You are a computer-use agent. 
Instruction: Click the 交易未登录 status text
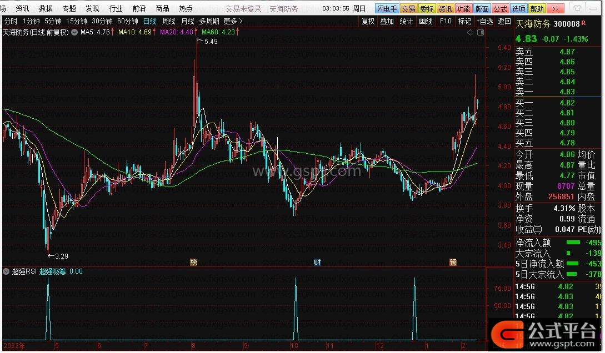point(243,8)
